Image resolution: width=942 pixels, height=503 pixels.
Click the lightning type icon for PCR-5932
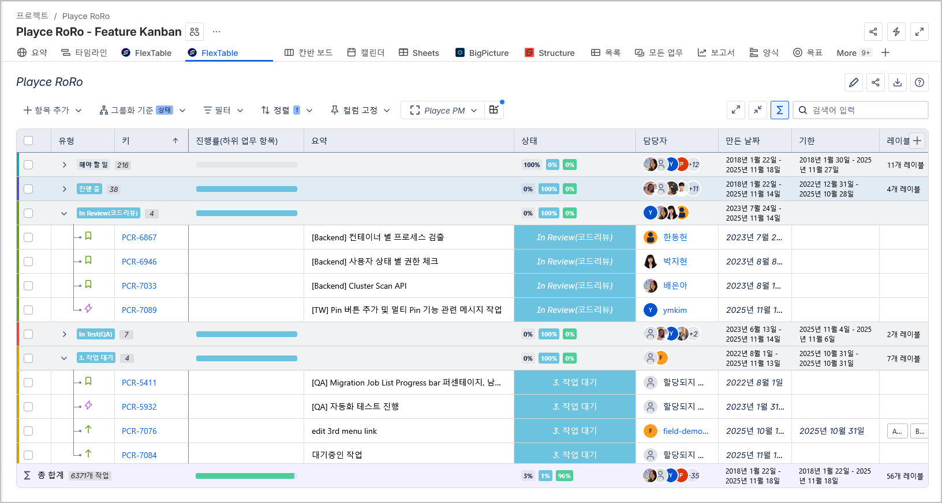(x=88, y=406)
